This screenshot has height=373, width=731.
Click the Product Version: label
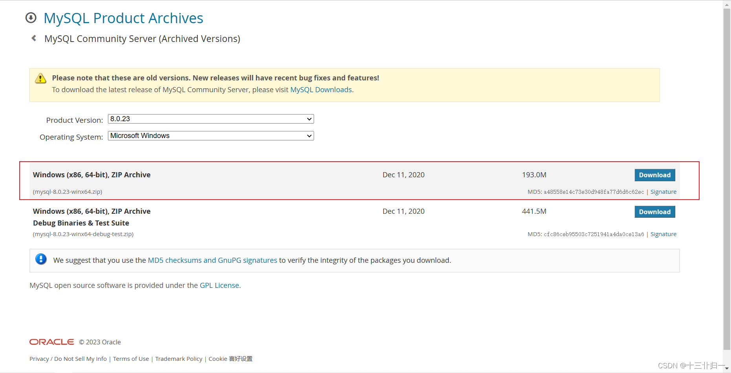[75, 120]
